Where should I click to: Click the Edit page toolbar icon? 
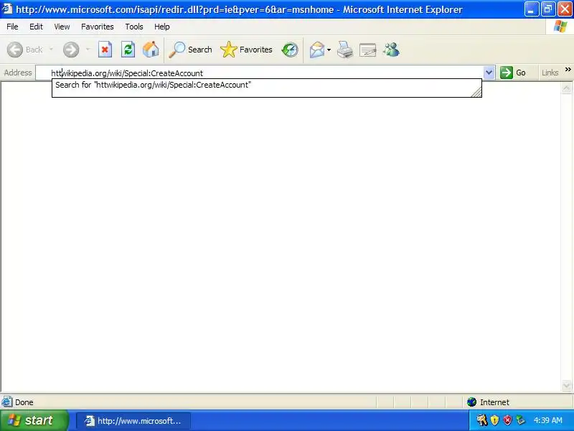pos(368,50)
